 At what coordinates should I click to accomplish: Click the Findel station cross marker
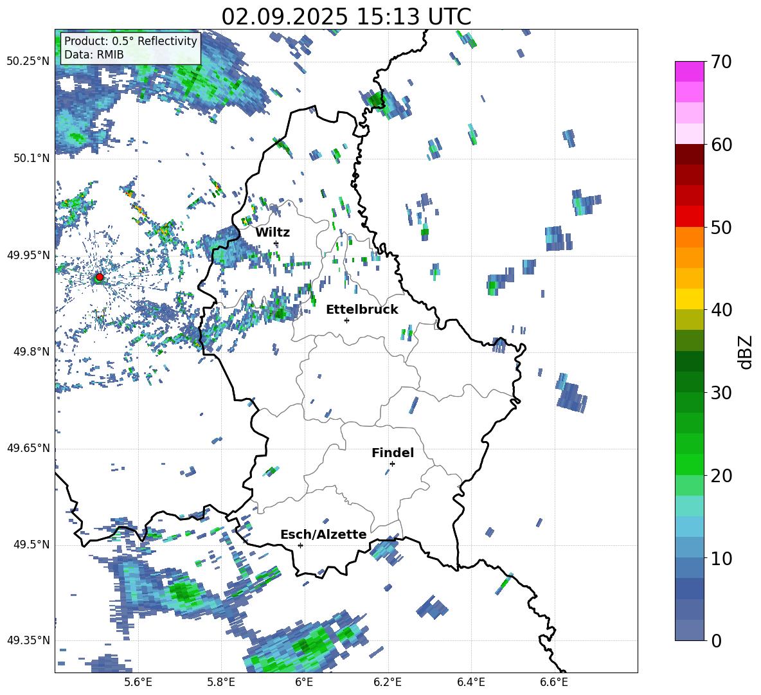[392, 464]
